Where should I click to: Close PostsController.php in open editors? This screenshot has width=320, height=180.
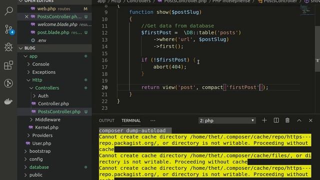(26, 16)
